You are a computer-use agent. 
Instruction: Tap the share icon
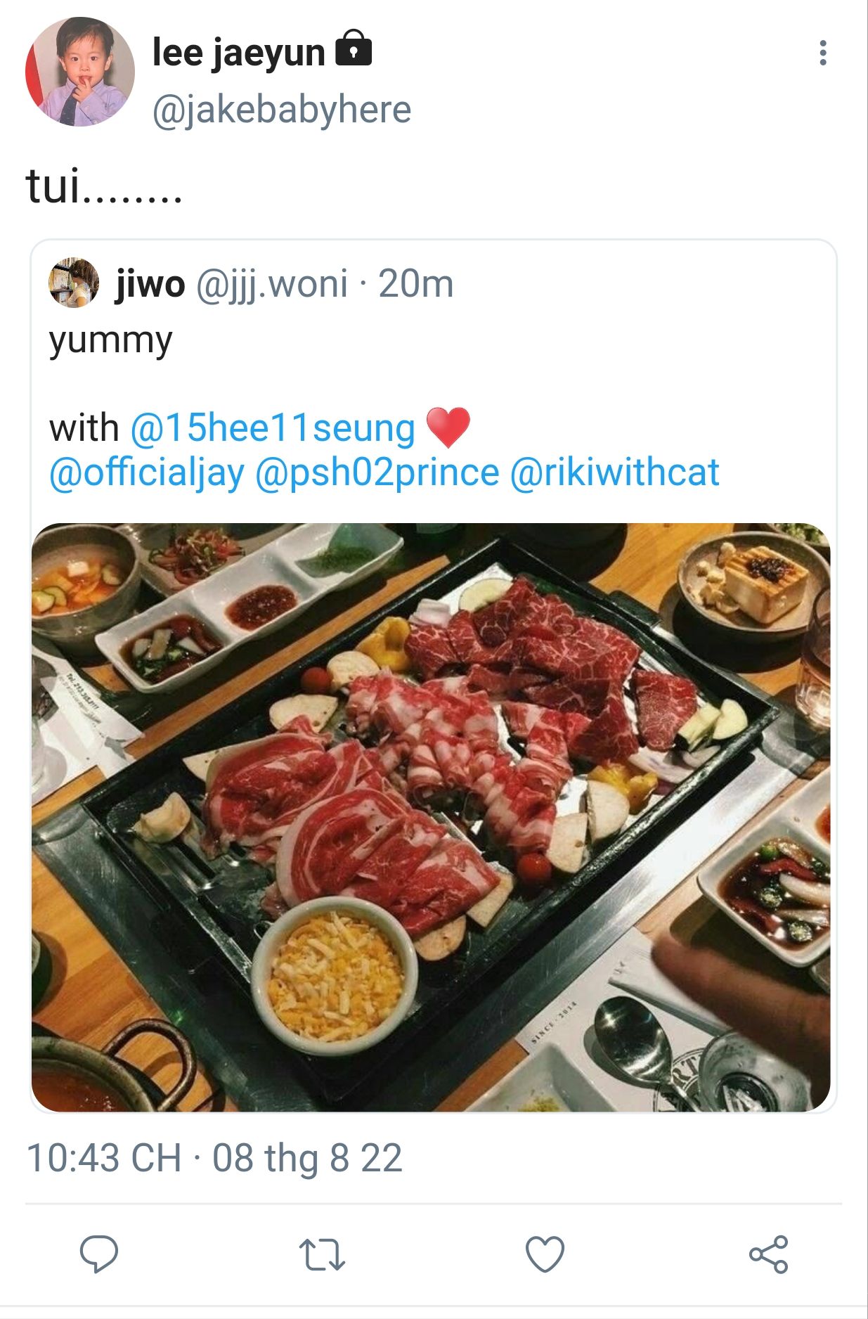(769, 1254)
